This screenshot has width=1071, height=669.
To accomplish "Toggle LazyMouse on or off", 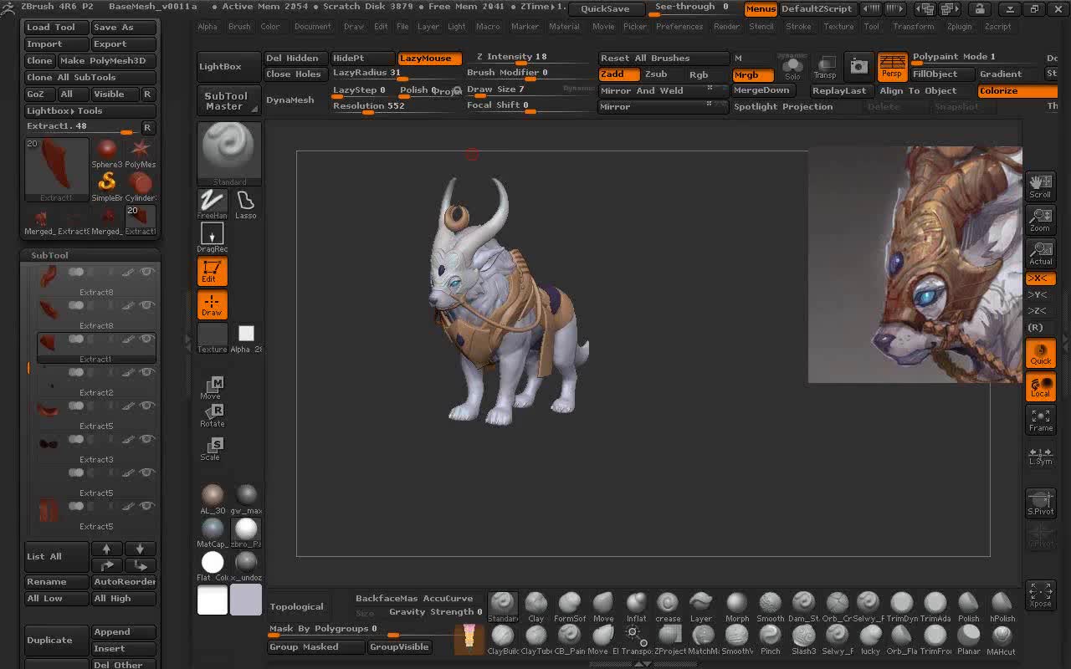I will coord(430,59).
